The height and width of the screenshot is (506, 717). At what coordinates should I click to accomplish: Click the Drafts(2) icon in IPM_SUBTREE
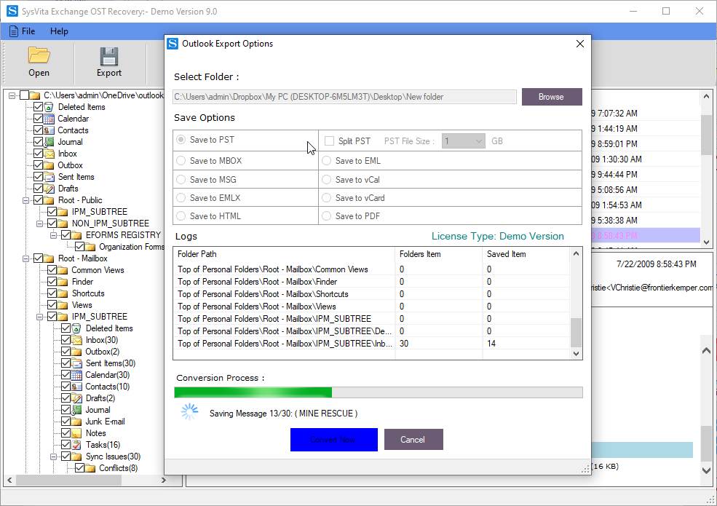click(x=77, y=398)
